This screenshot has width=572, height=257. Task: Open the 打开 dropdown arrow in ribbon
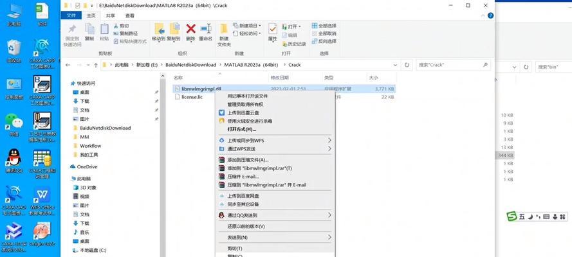click(299, 26)
